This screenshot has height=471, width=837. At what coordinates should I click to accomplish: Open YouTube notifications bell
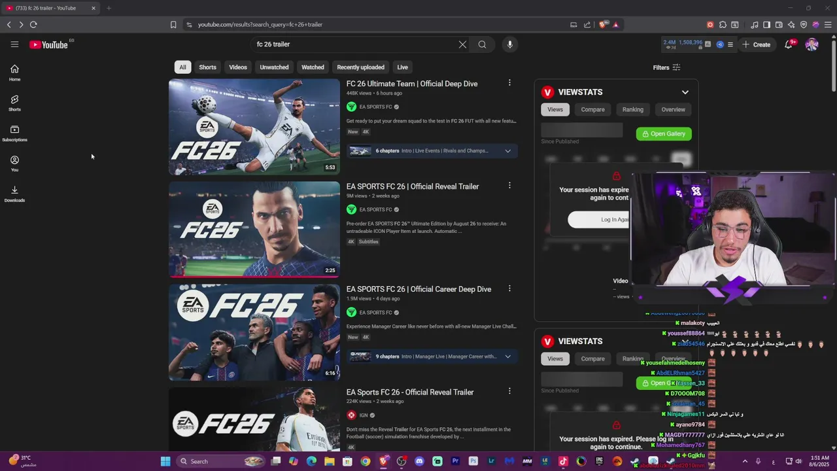click(x=789, y=44)
